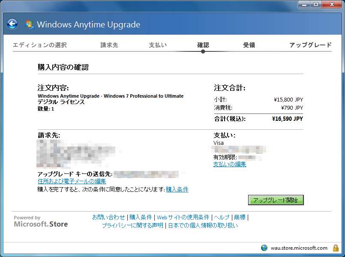Viewport: 345px width, 257px height.
Task: Click the padlock security icon
Action: point(336,248)
